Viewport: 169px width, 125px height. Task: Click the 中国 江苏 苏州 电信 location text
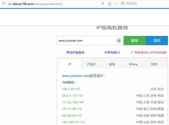coord(150,96)
